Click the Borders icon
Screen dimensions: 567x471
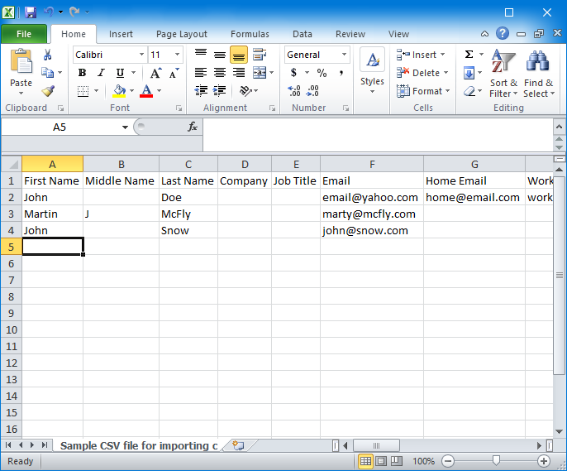coord(83,91)
